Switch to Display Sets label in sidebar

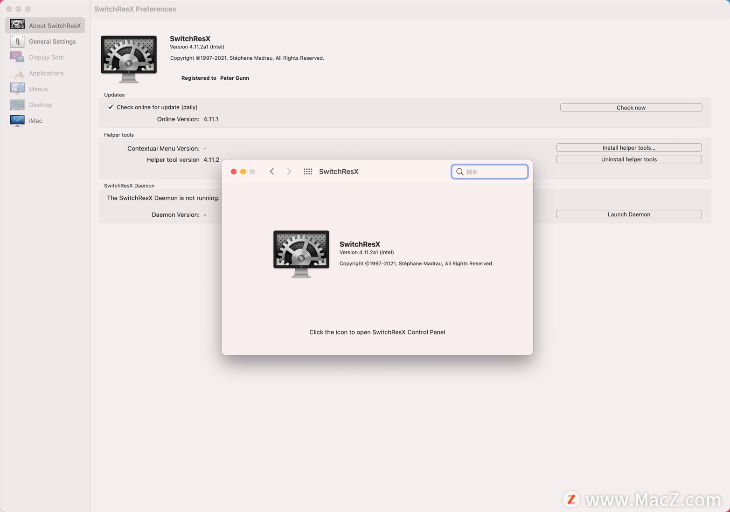[x=46, y=57]
